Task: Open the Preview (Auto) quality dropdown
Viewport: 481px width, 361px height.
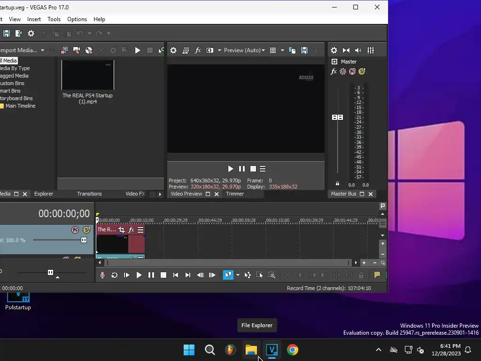Action: tap(244, 50)
